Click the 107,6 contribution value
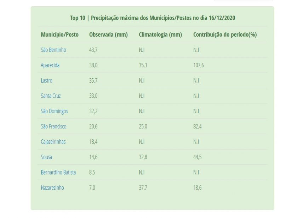The height and width of the screenshot is (218, 292). coord(198,65)
